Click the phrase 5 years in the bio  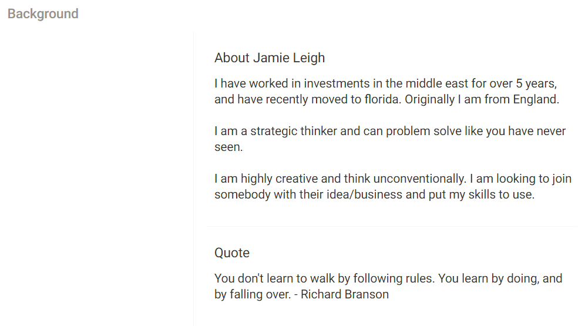(x=536, y=83)
